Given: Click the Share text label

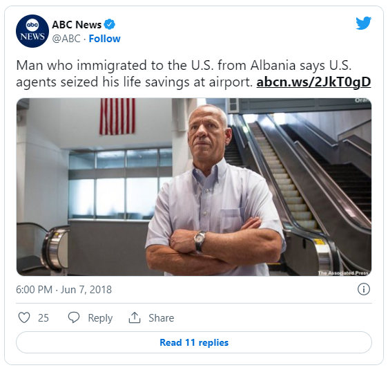Looking at the screenshot, I should (161, 318).
